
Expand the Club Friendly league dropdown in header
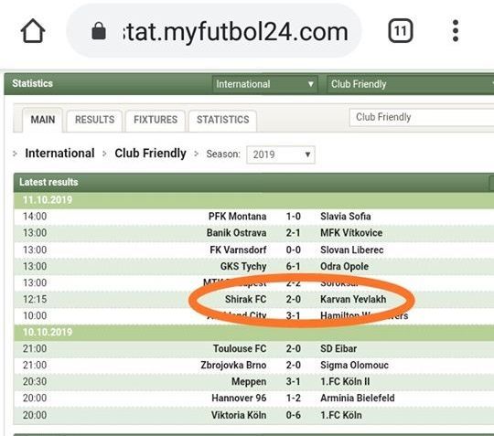pos(411,84)
